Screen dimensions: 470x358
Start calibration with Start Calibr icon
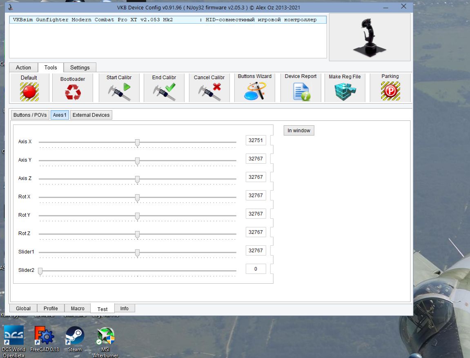pos(119,92)
